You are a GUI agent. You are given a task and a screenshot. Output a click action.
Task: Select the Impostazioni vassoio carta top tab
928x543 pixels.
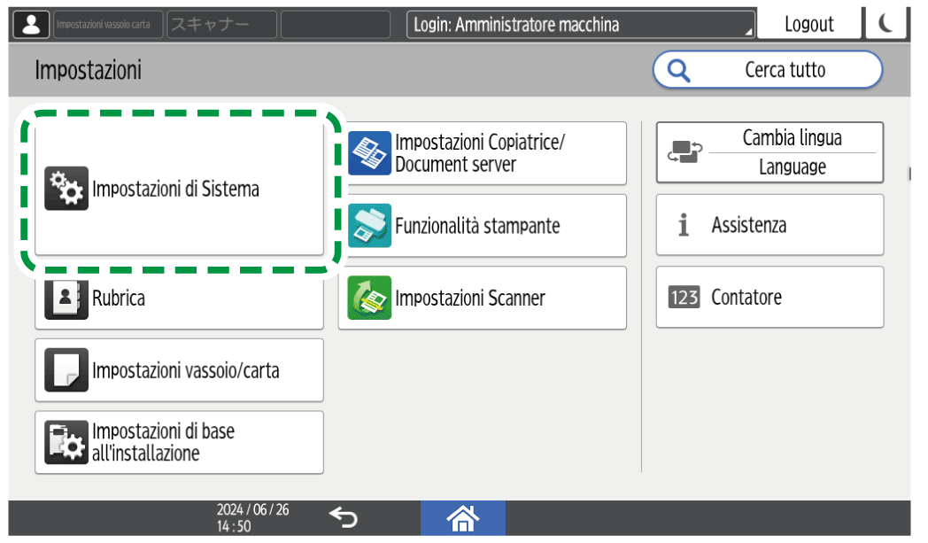pos(108,25)
